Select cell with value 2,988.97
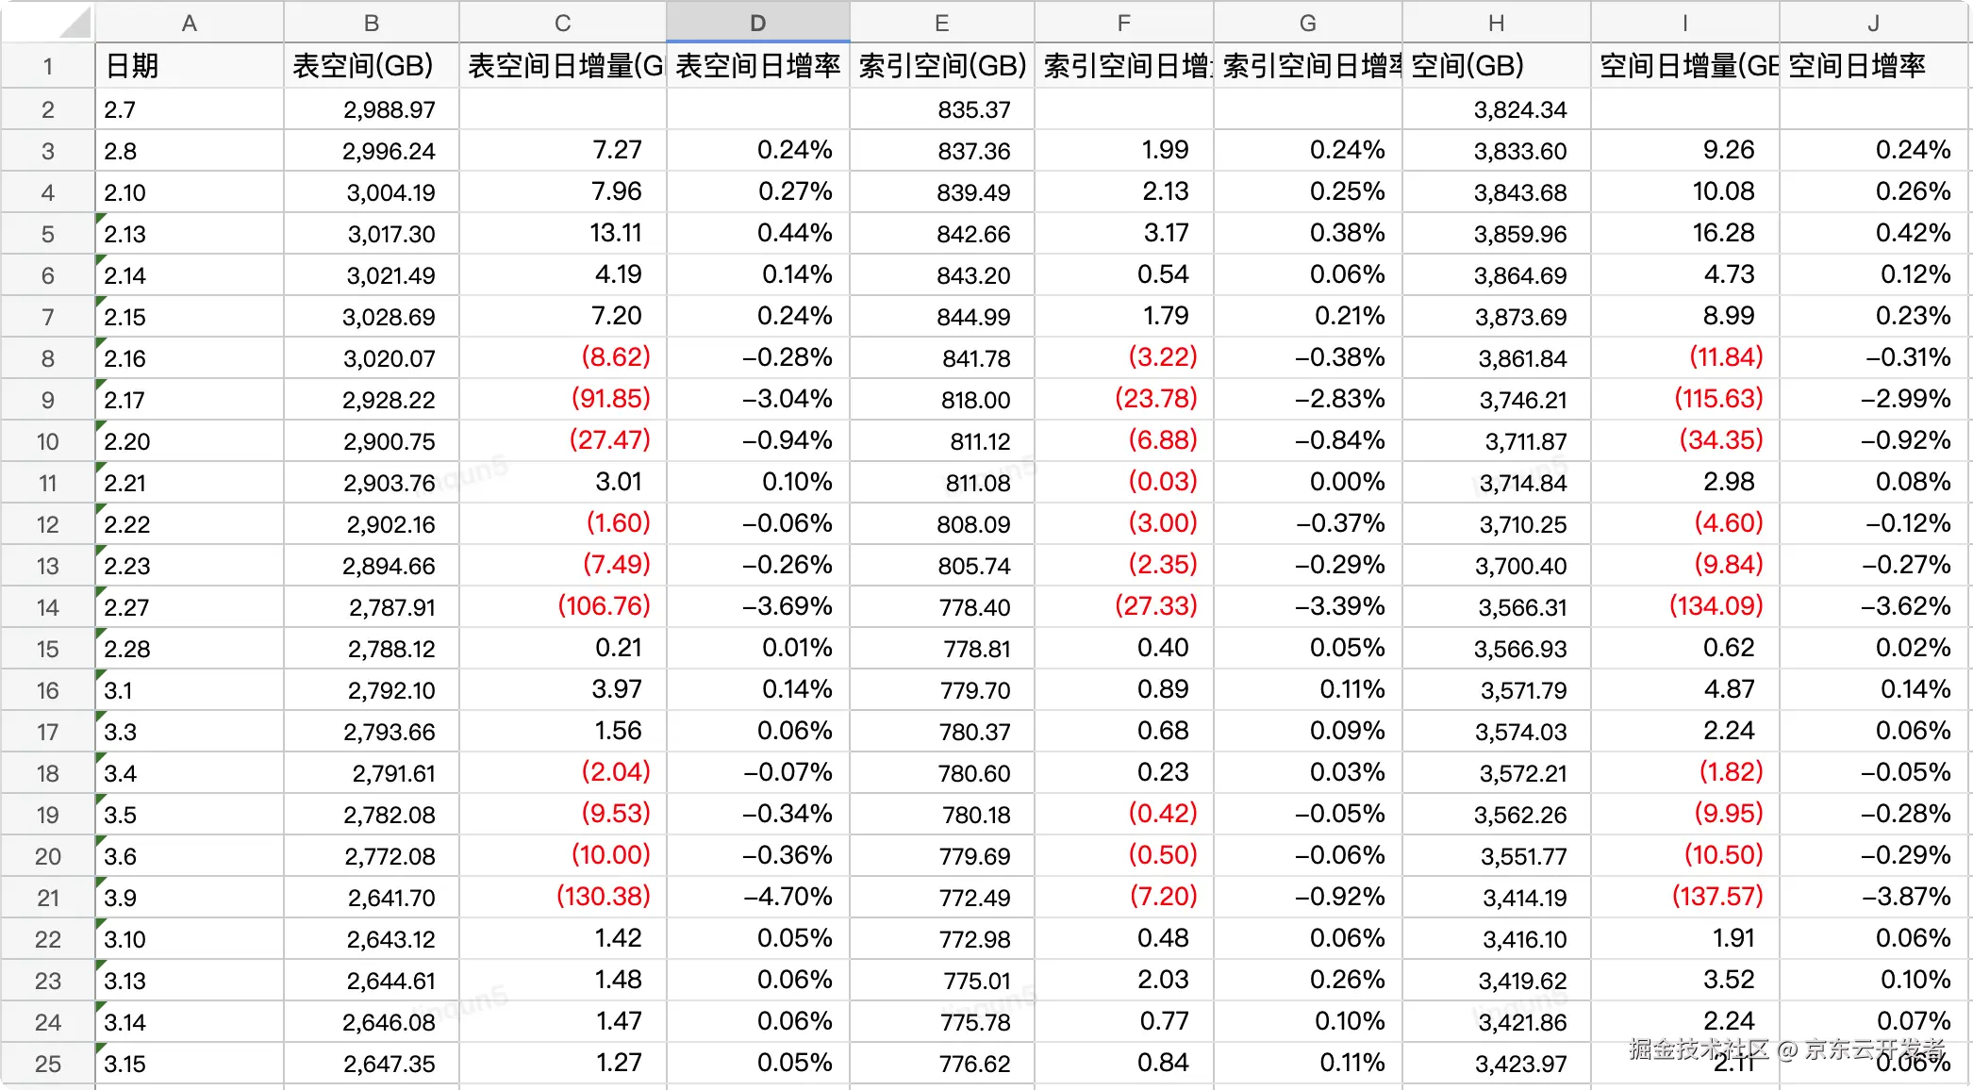 [389, 110]
